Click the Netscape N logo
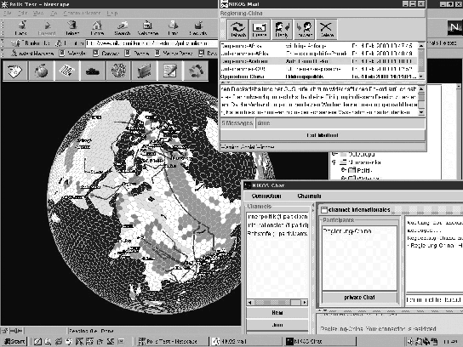 click(x=454, y=28)
